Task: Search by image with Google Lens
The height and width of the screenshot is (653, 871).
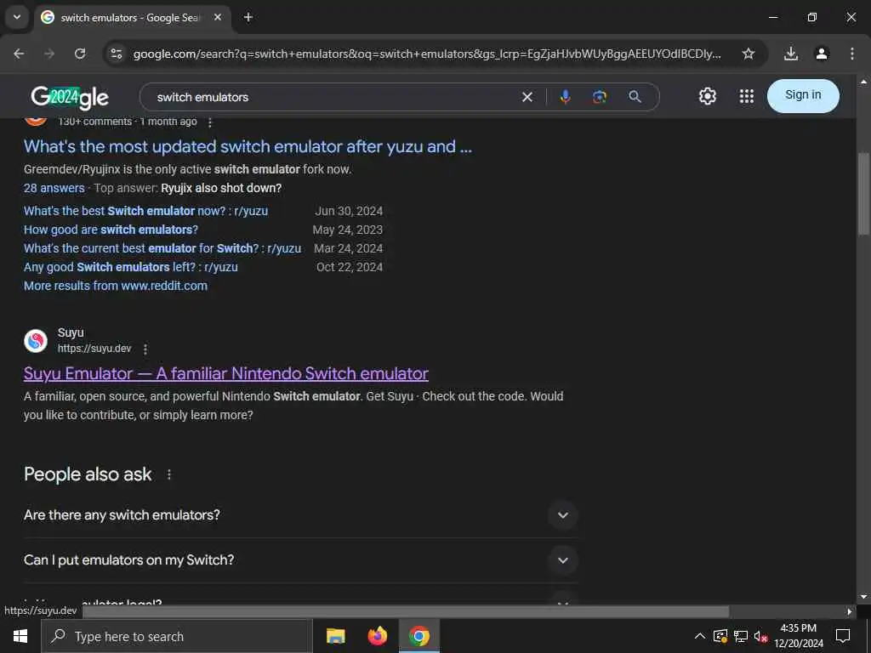Action: 600,97
